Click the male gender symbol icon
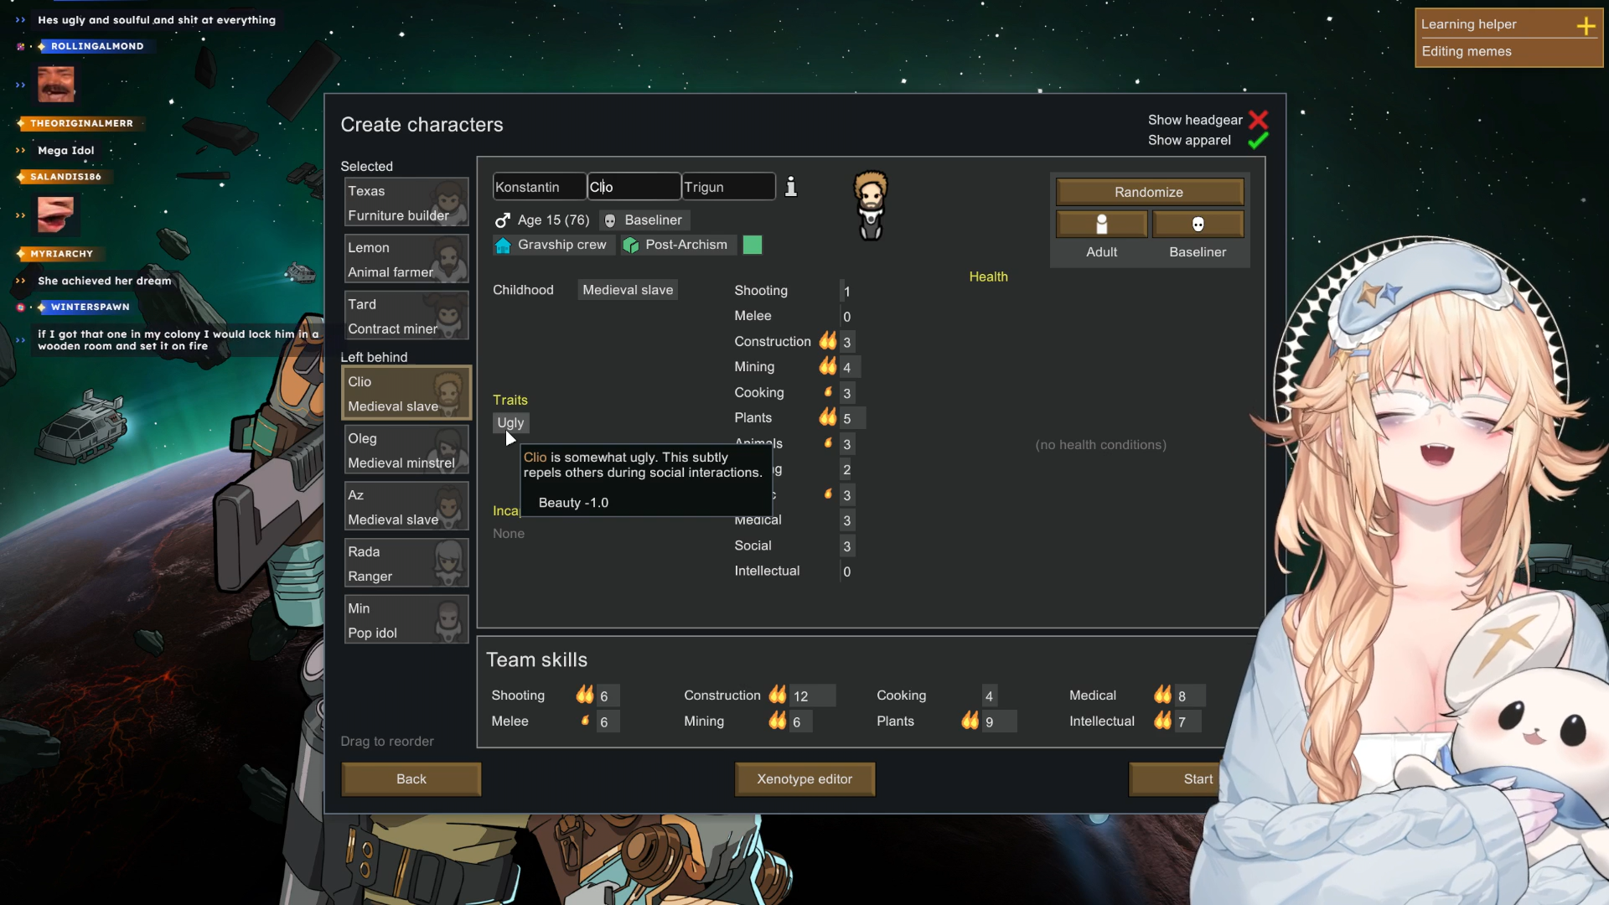 pos(502,220)
